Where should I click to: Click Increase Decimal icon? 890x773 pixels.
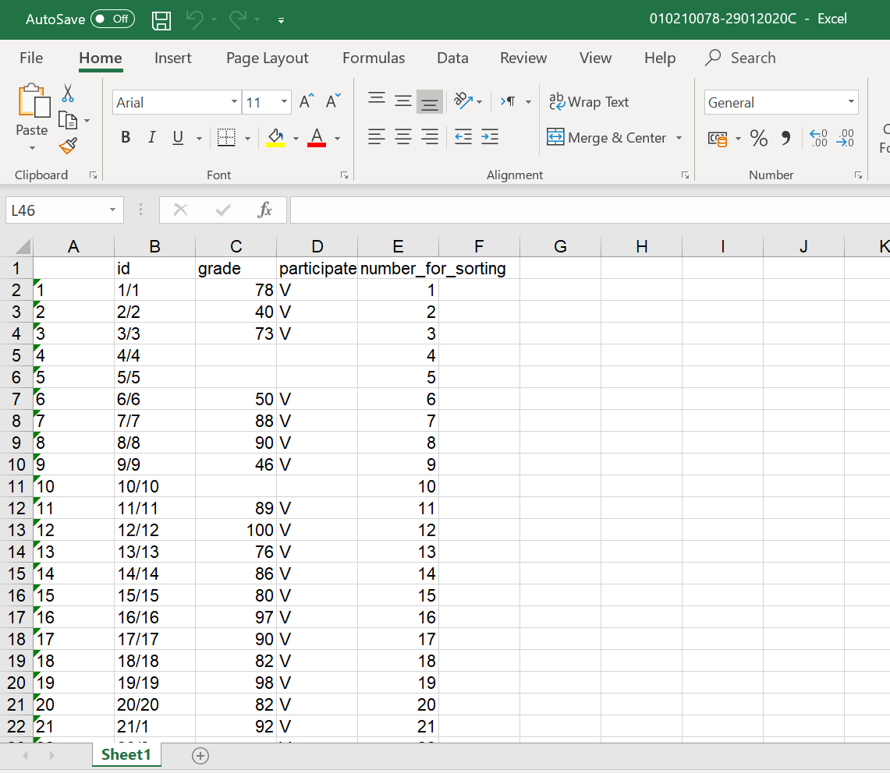click(x=818, y=138)
